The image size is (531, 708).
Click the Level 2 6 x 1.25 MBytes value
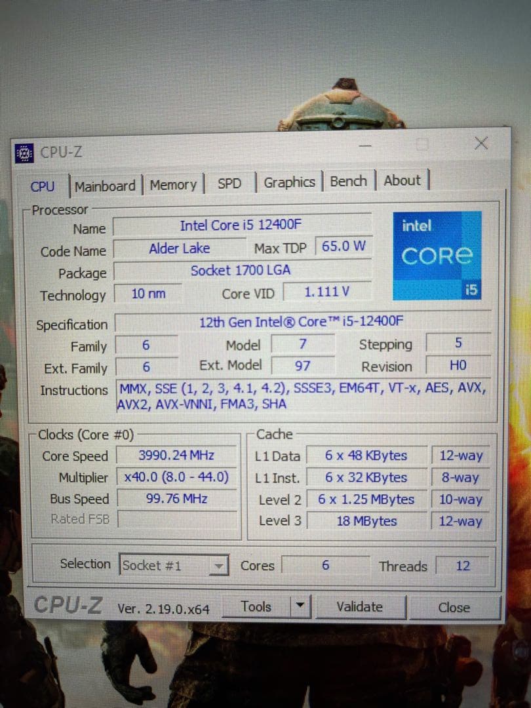[x=366, y=499]
